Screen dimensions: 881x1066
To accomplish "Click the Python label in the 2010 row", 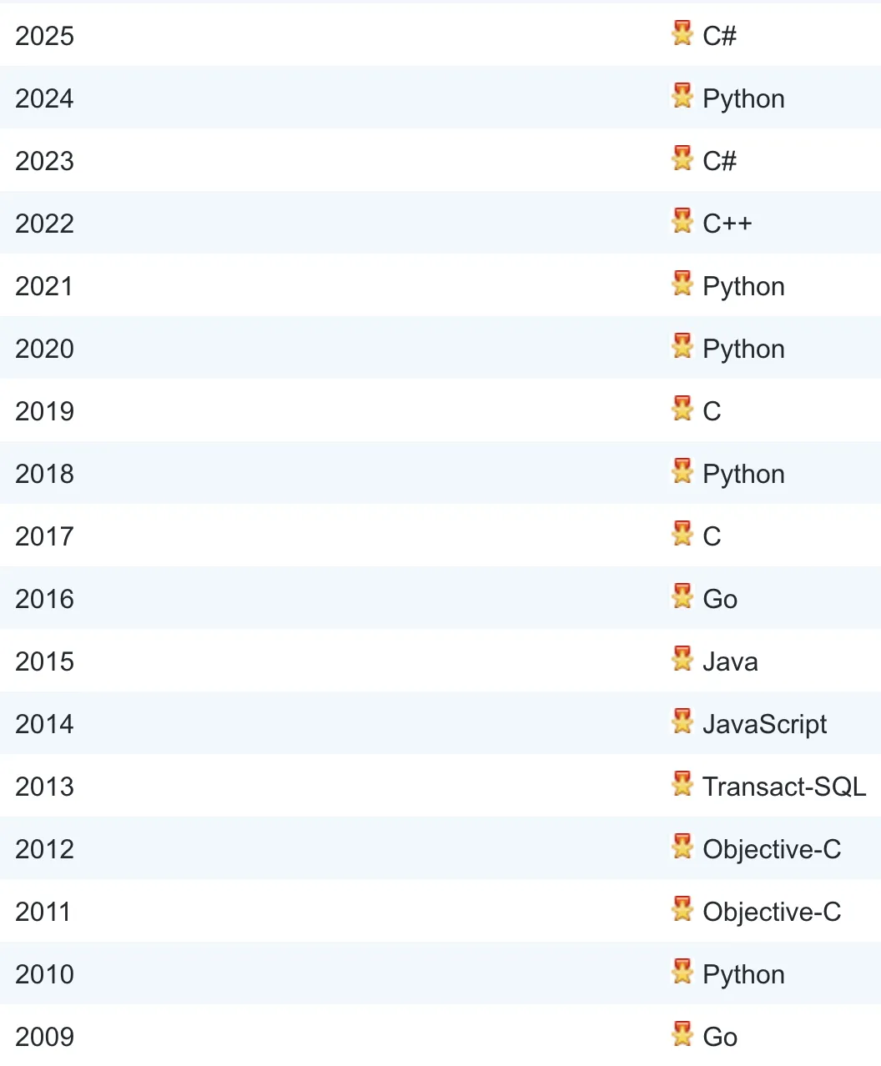I will [x=743, y=974].
